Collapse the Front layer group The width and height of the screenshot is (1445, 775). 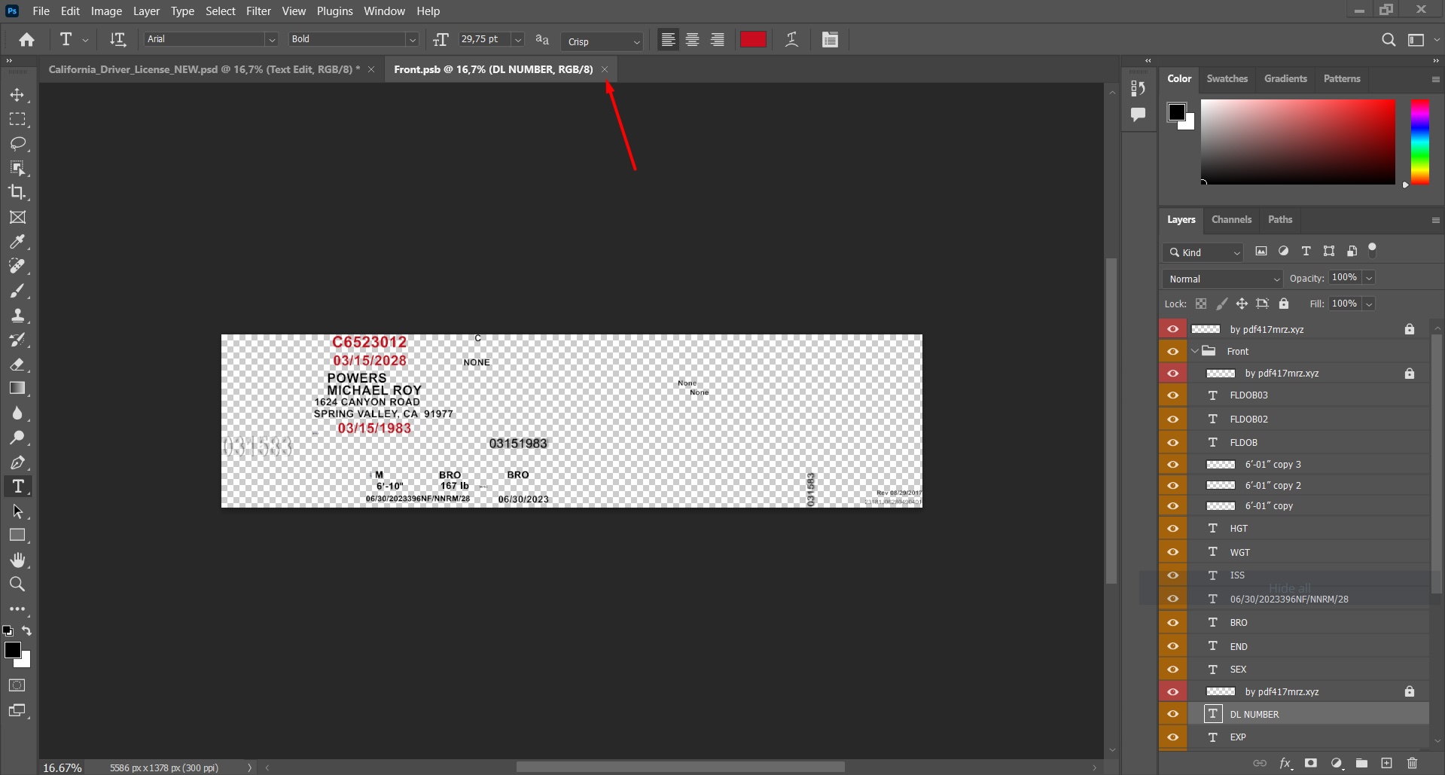click(x=1196, y=351)
